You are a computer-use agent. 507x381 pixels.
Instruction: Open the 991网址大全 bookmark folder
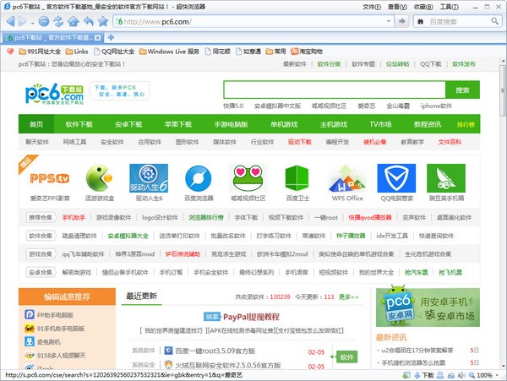[x=40, y=52]
